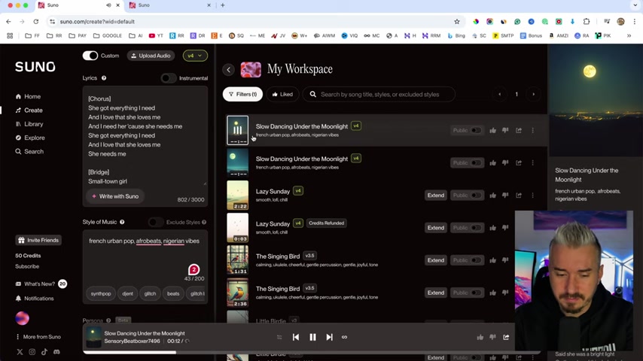Extend The Singing Bird 1:31 song

coord(435,260)
